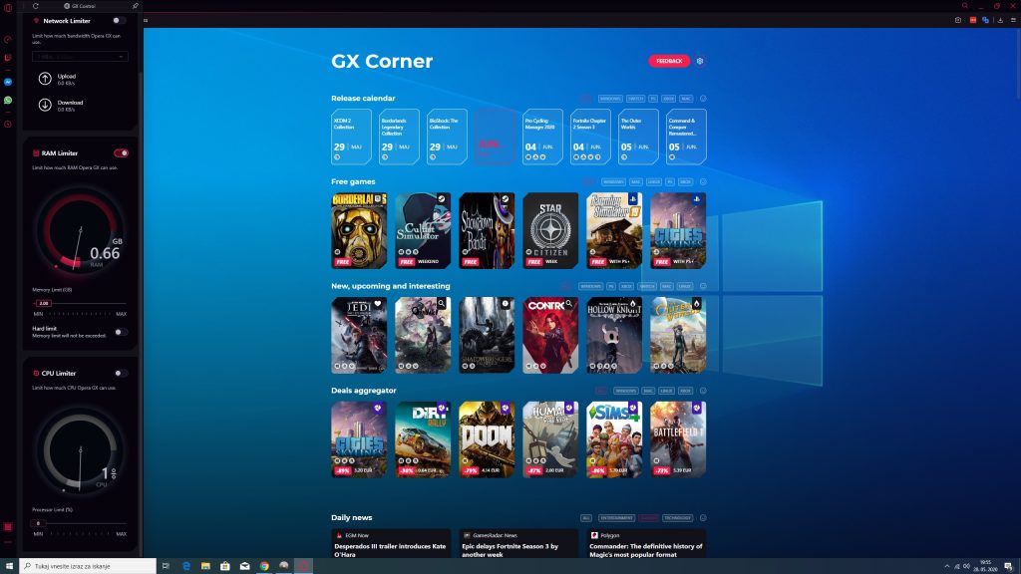The width and height of the screenshot is (1021, 574).
Task: Launch Microsoft Edge from taskbar
Action: pyautogui.click(x=186, y=566)
